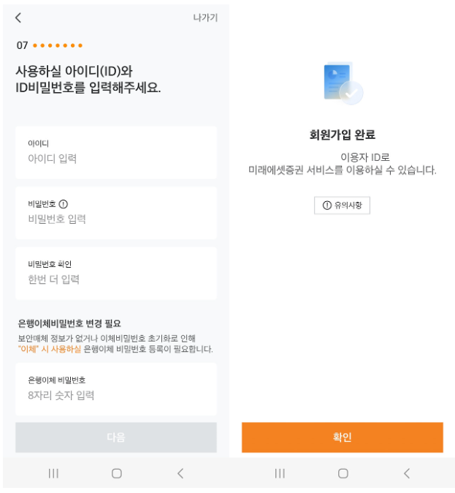Tap the orange 확인 button

[343, 437]
